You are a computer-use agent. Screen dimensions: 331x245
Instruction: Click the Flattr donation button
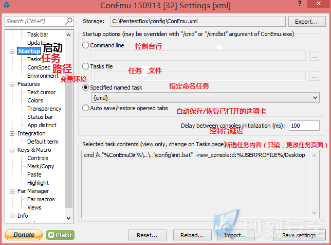coord(60,235)
